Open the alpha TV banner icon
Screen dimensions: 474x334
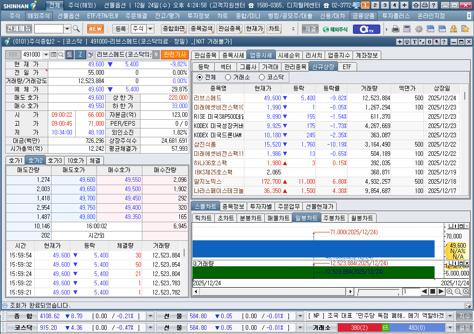366,29
